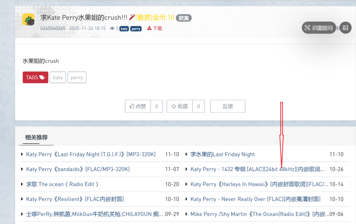Open username li245540265 profile link

pos(53,29)
